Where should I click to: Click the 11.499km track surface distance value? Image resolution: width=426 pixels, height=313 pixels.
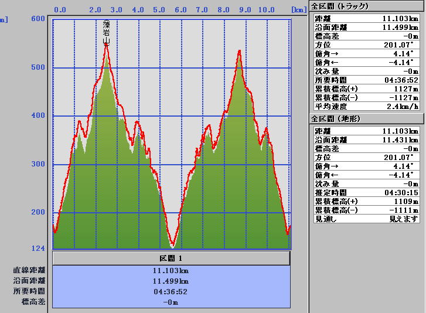coord(400,27)
